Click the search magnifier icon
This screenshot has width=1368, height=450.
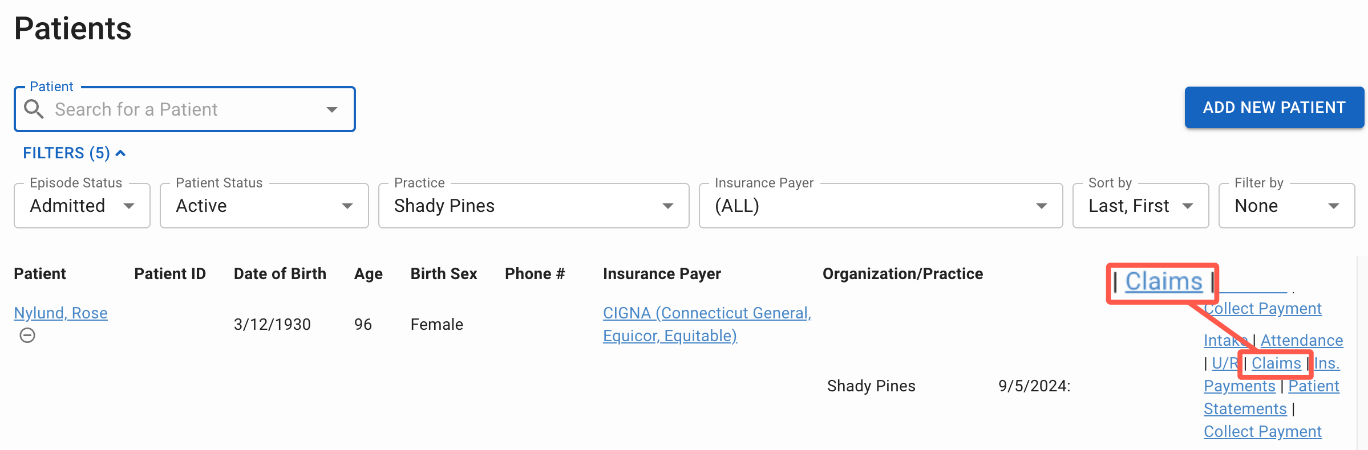[x=34, y=109]
